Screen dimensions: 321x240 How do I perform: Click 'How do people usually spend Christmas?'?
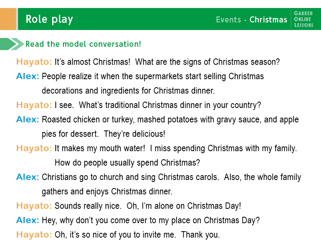pyautogui.click(x=127, y=163)
